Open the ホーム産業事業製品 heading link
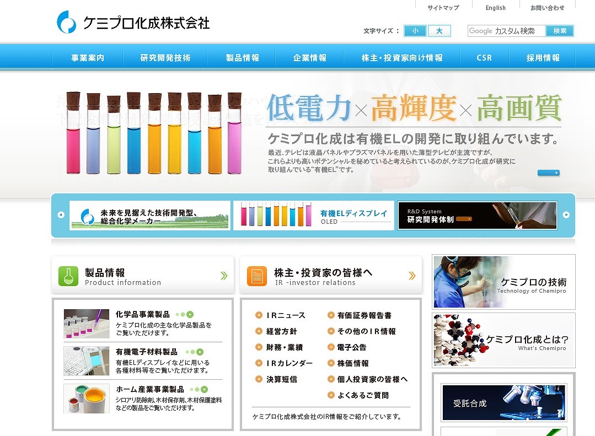 click(x=150, y=389)
